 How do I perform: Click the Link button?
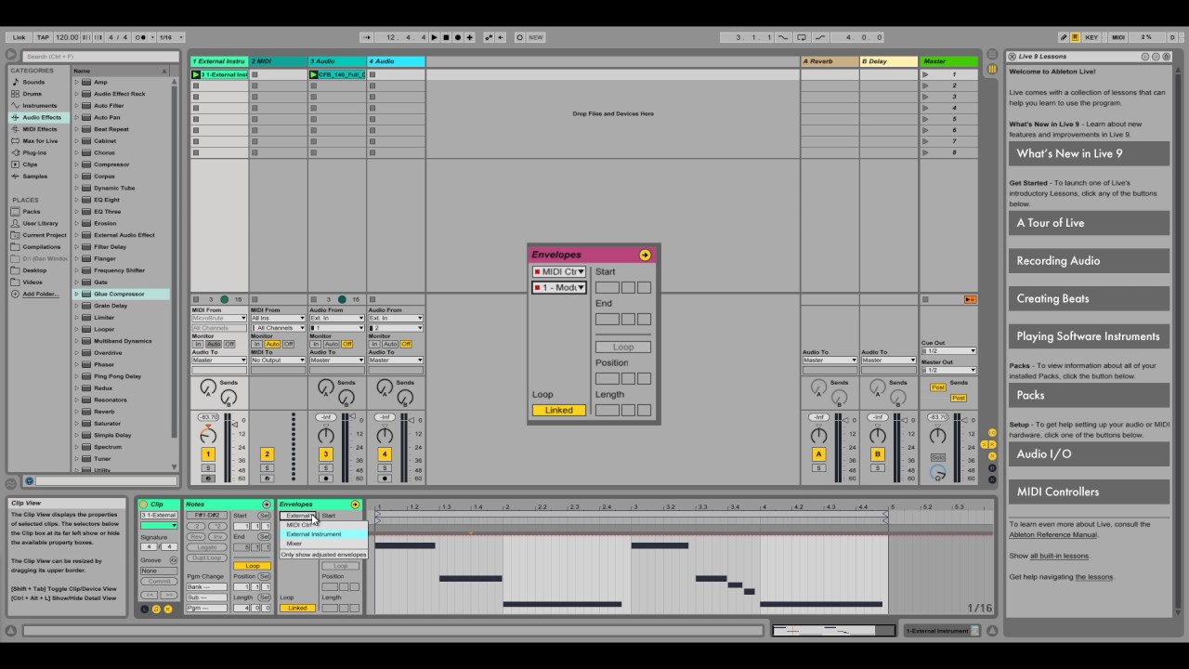(20, 37)
